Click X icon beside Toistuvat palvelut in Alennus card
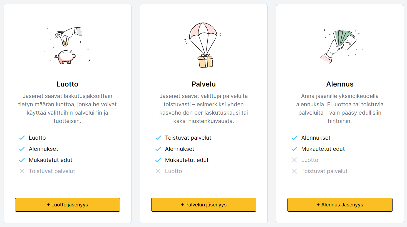Viewport: 407px width, 227px height. [294, 171]
